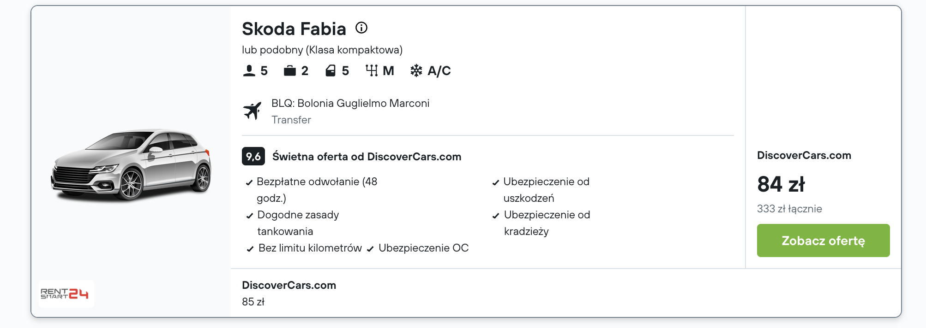This screenshot has width=926, height=328.
Task: Click the checkmark beside Bez limitu kilometrów
Action: (250, 249)
